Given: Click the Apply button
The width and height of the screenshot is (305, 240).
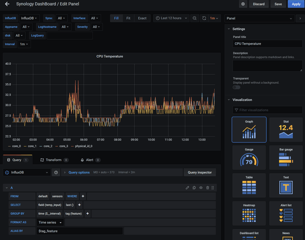Looking at the screenshot, I should [296, 4].
